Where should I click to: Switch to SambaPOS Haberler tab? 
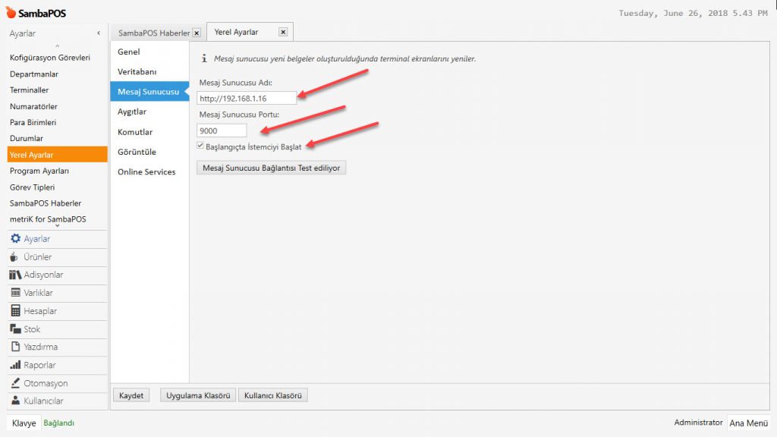pyautogui.click(x=153, y=33)
